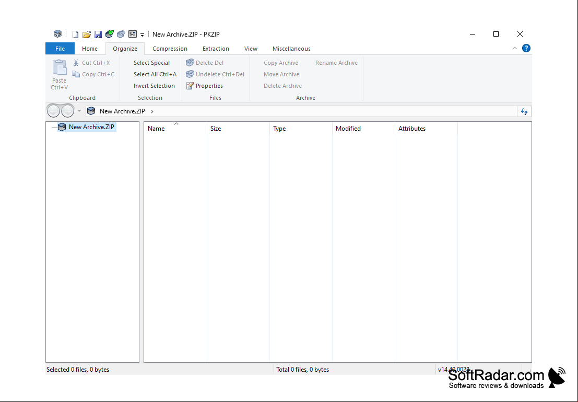Viewport: 578px width, 402px height.
Task: Open the Miscellaneous tab
Action: 291,49
